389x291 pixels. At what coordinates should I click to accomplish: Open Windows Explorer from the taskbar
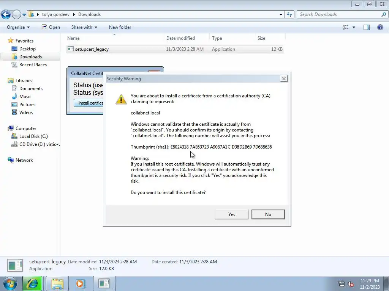coord(57,283)
